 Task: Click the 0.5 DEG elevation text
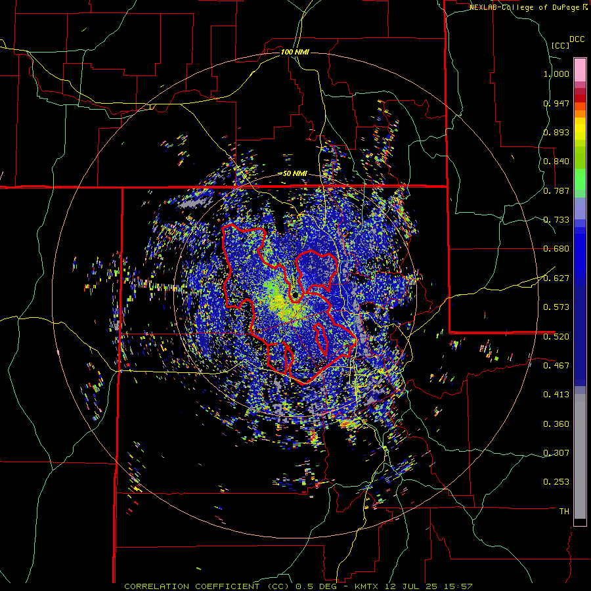click(x=317, y=586)
